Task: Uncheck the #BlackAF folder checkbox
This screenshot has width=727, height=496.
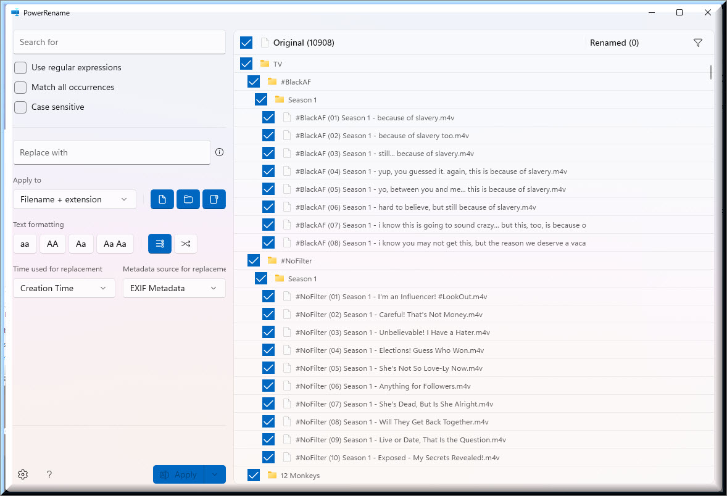Action: 254,81
